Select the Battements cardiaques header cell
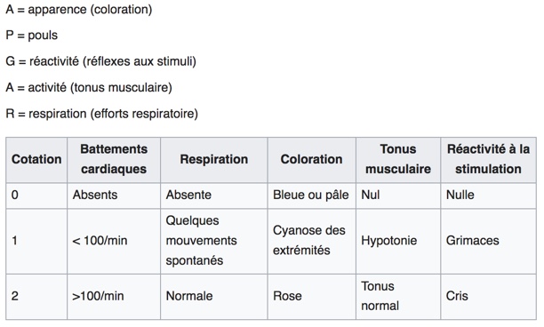This screenshot has width=544, height=327. [114, 160]
